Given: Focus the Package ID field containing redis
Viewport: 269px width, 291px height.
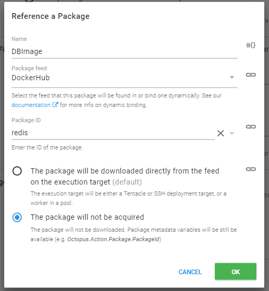Looking at the screenshot, I should pos(113,133).
